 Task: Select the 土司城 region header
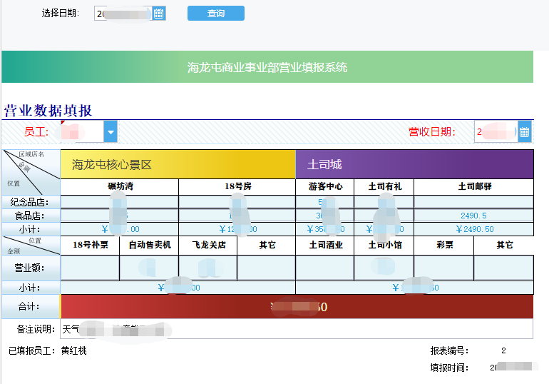(414, 164)
